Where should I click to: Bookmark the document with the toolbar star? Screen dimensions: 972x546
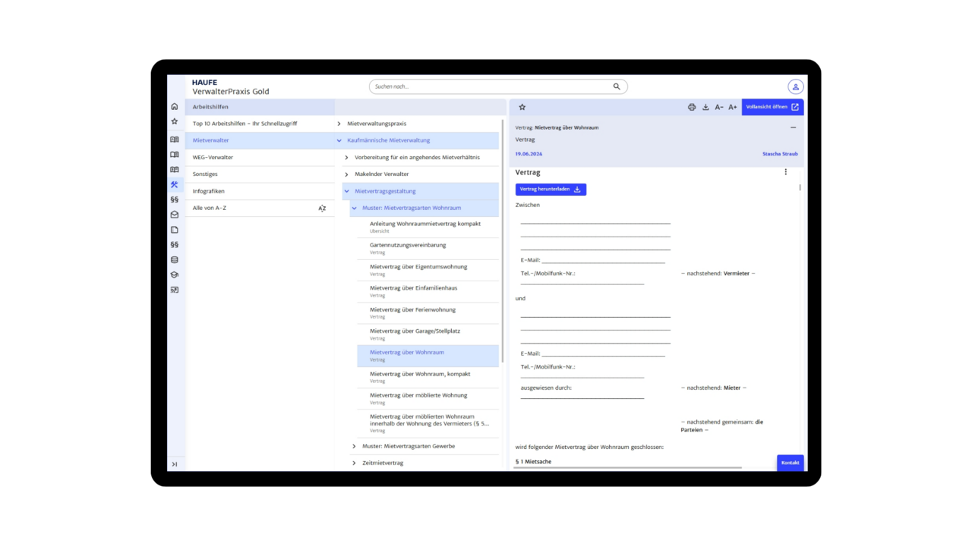point(522,108)
